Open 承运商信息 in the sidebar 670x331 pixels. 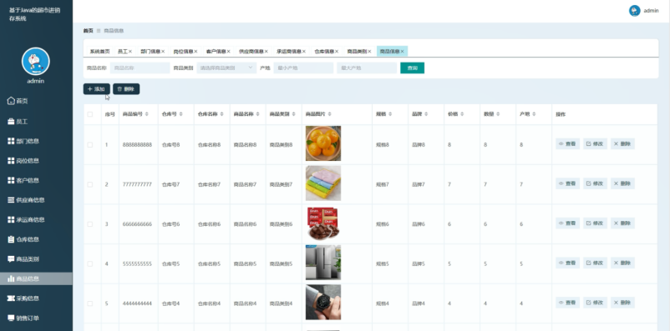(x=26, y=219)
